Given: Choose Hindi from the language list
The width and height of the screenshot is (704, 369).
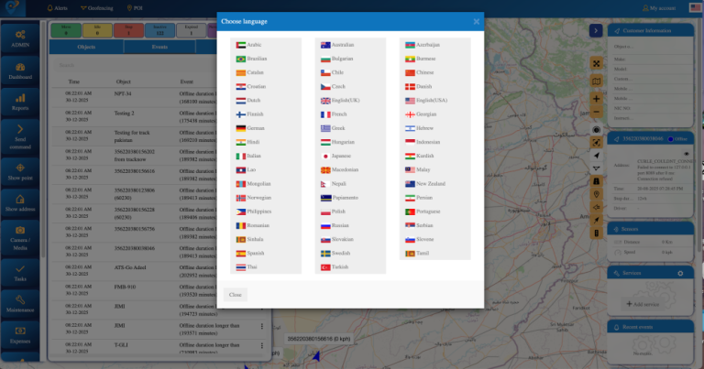Looking at the screenshot, I should [253, 142].
